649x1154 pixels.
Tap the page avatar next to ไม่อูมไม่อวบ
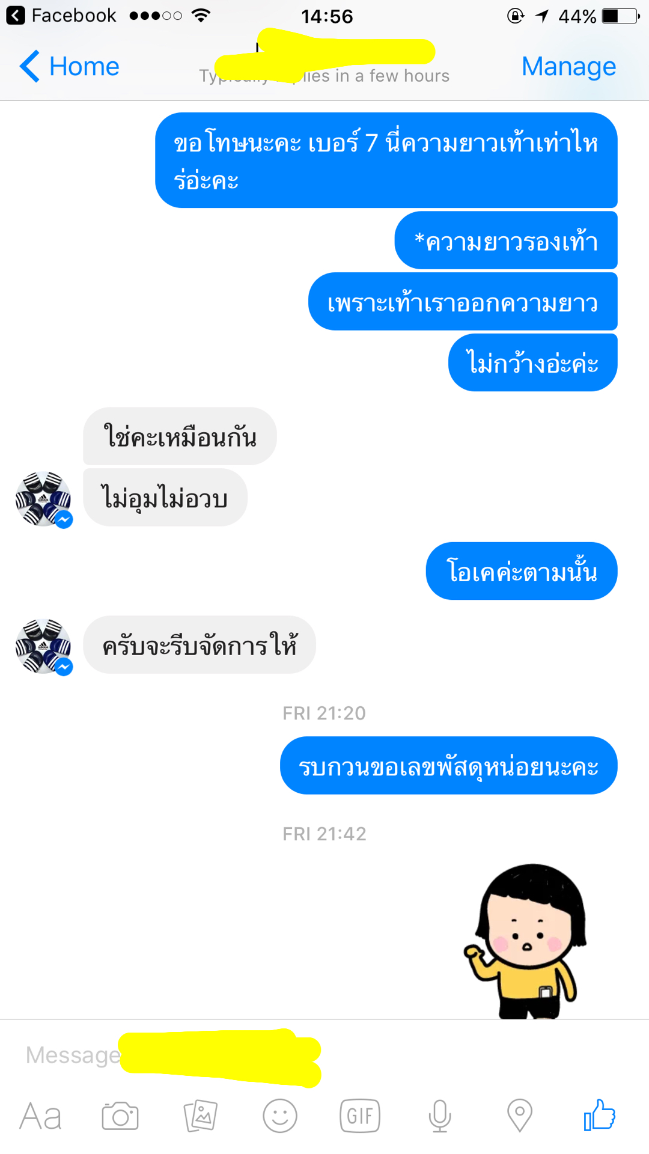pos(43,499)
